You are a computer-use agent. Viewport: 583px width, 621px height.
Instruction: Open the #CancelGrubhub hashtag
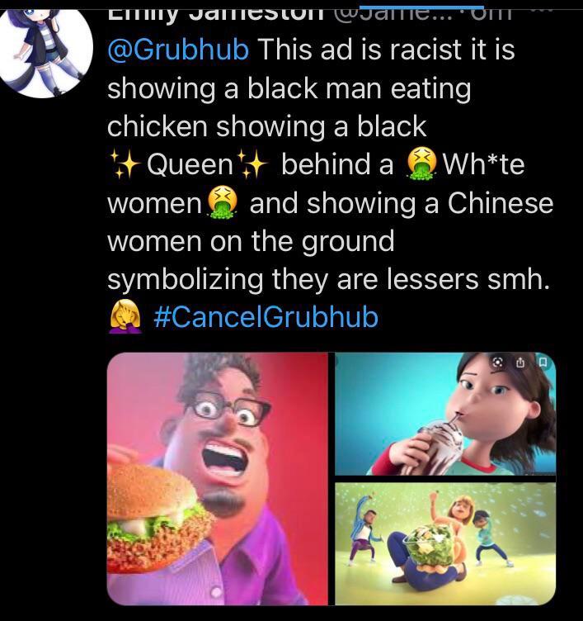(266, 317)
